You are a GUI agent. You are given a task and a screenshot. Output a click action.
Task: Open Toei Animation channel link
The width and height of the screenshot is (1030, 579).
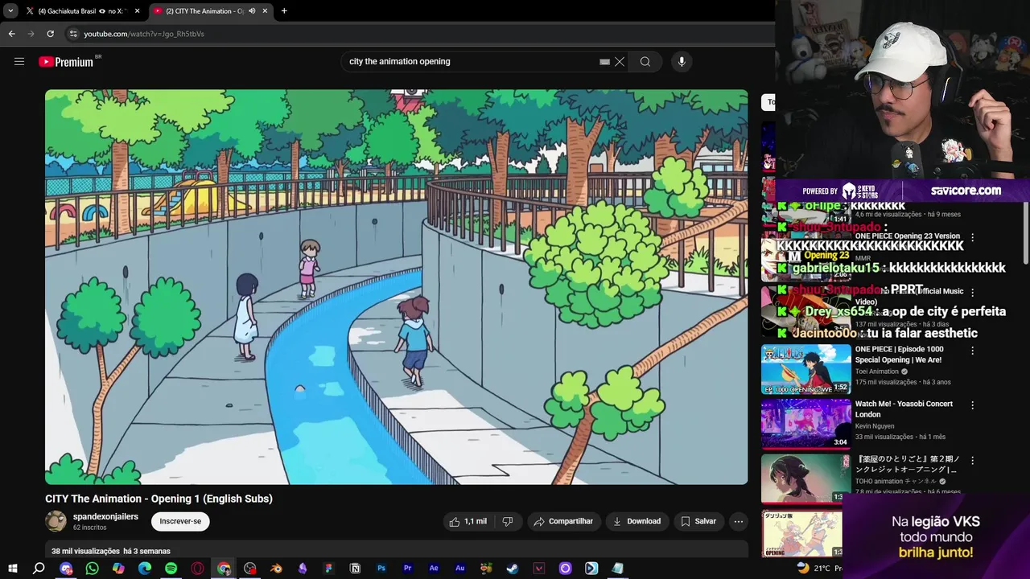(x=877, y=372)
